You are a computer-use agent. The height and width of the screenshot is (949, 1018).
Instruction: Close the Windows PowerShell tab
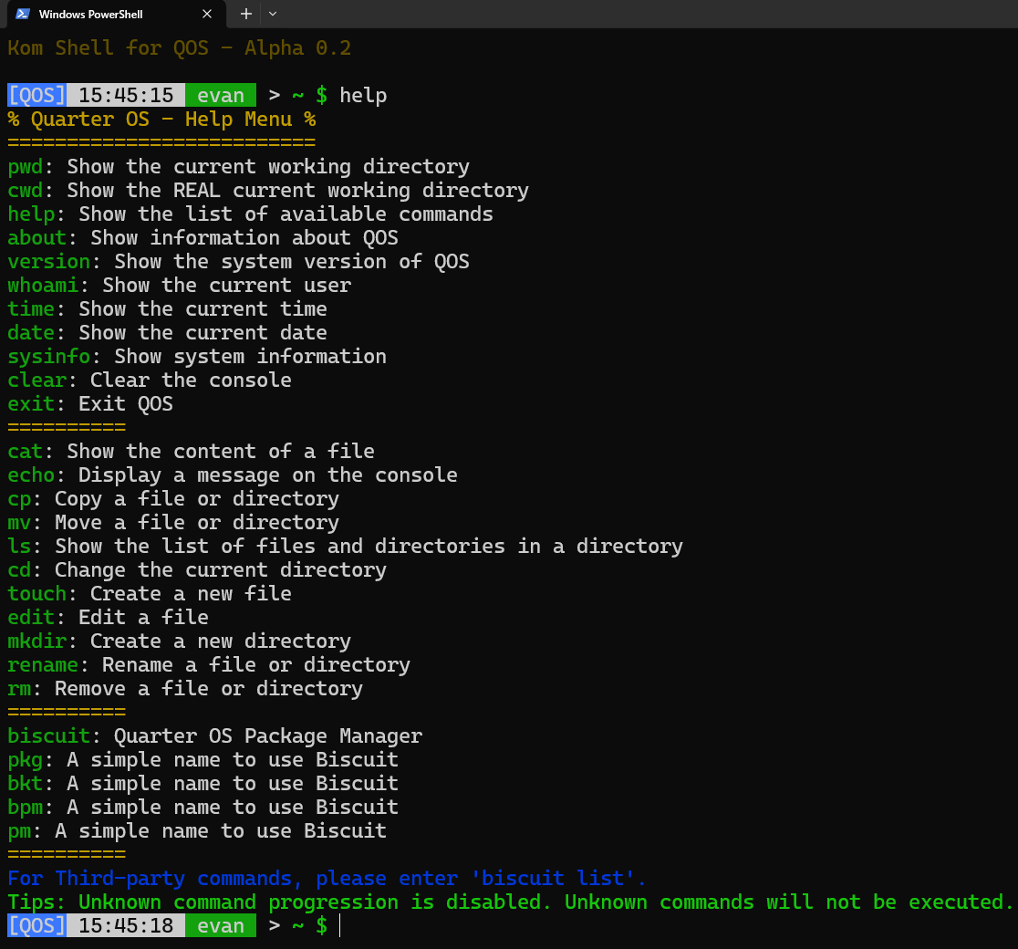point(207,14)
